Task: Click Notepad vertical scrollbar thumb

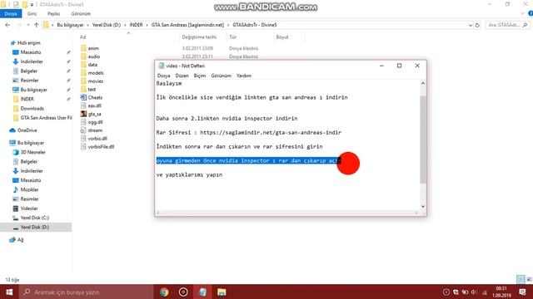Action: click(x=423, y=140)
